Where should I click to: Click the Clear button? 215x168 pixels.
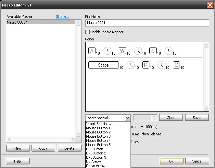tap(171, 118)
